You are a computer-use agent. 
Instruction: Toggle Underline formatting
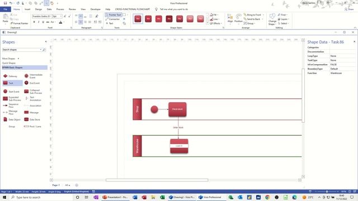(43, 22)
